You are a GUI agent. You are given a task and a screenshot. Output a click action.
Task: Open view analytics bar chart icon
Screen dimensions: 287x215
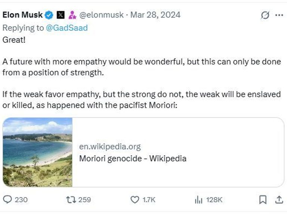tap(198, 200)
